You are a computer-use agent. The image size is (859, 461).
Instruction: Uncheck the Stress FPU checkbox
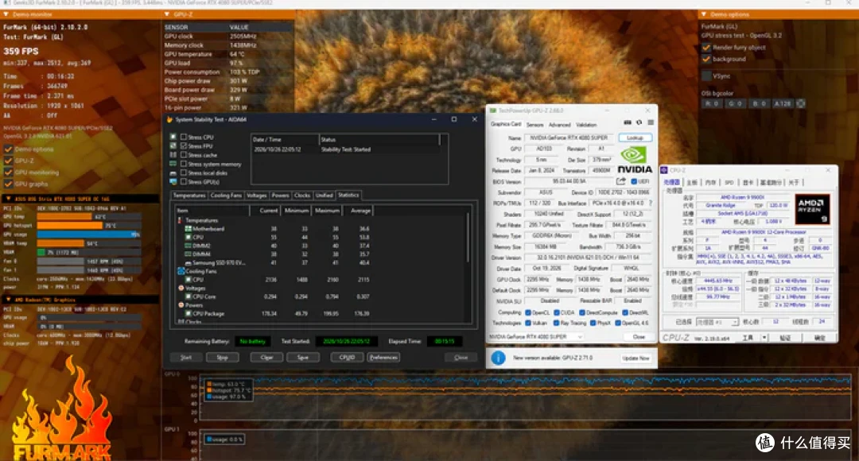tap(184, 146)
